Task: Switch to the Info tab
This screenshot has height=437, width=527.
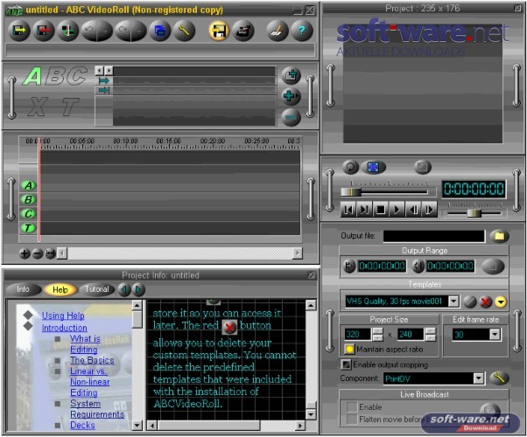Action: coord(23,289)
